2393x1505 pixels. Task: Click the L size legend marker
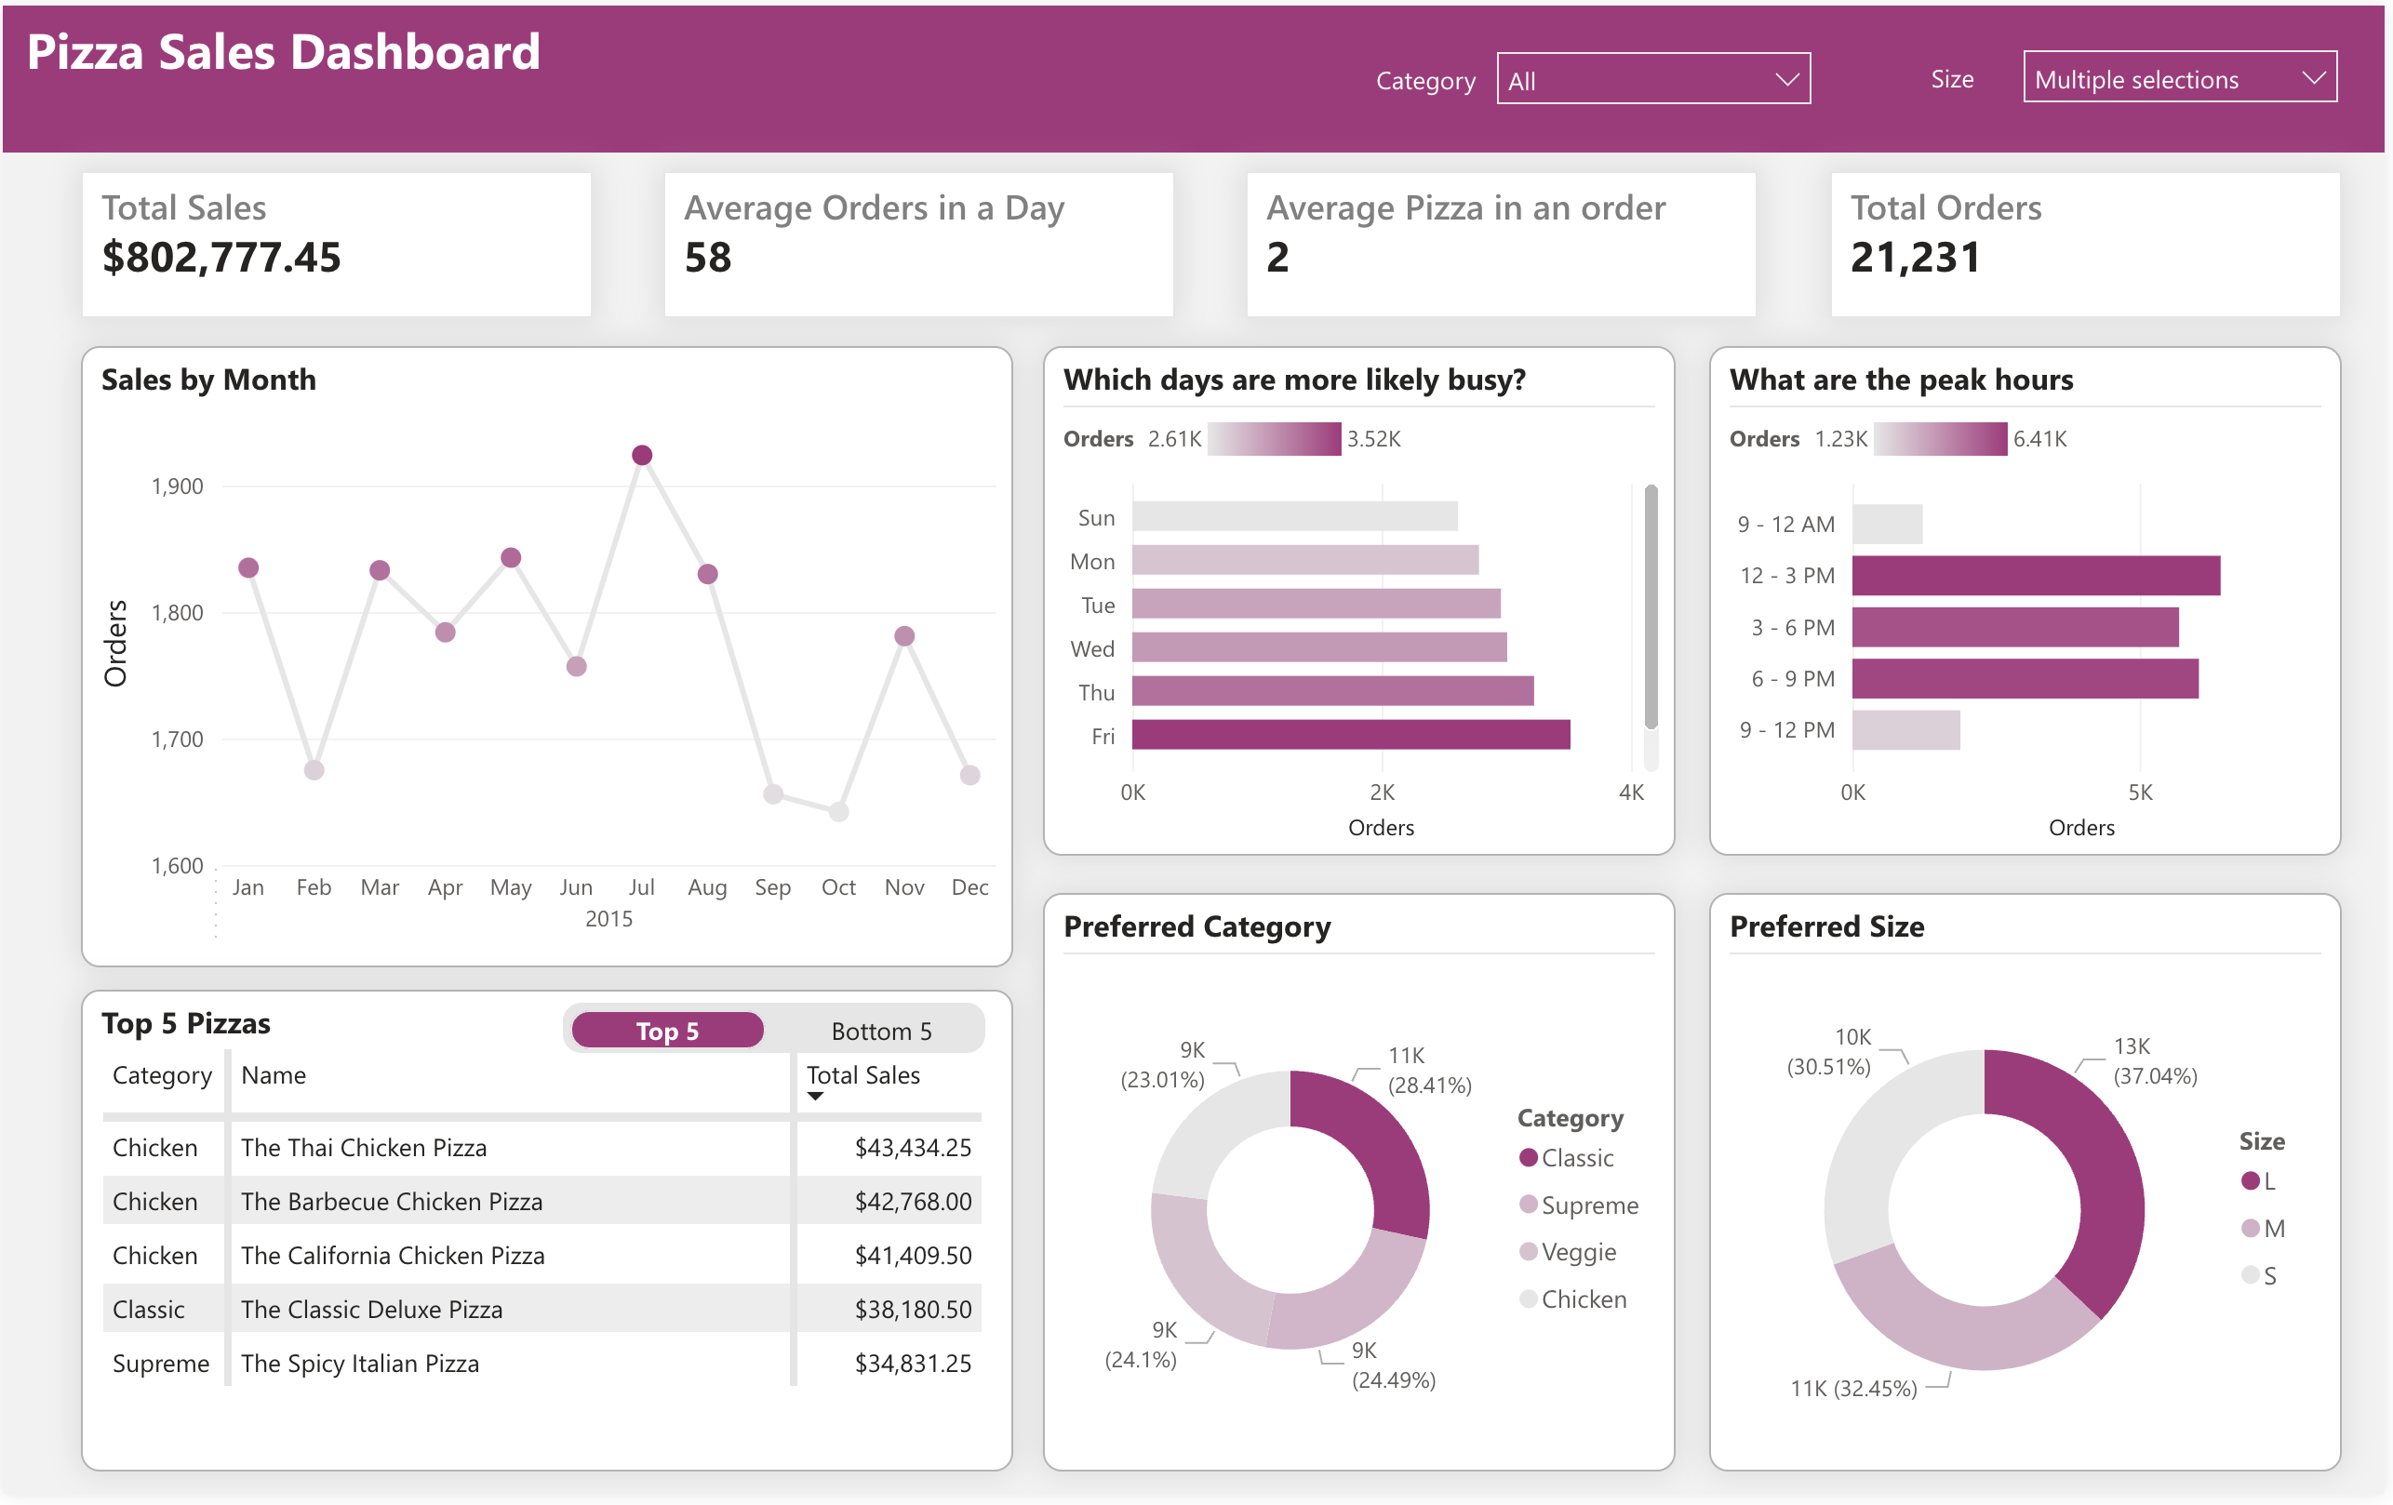click(2250, 1180)
